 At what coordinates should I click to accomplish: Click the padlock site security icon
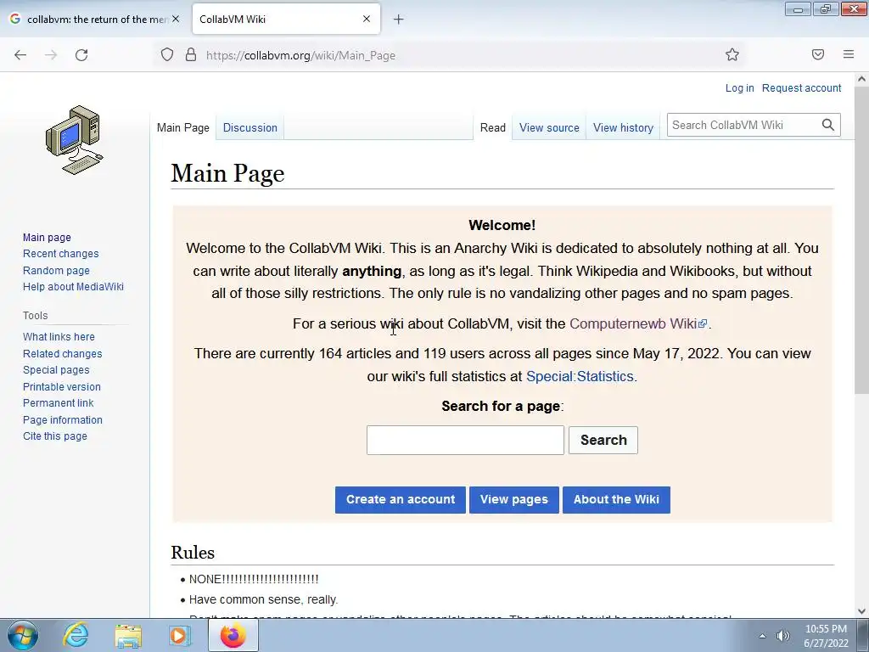click(x=191, y=54)
